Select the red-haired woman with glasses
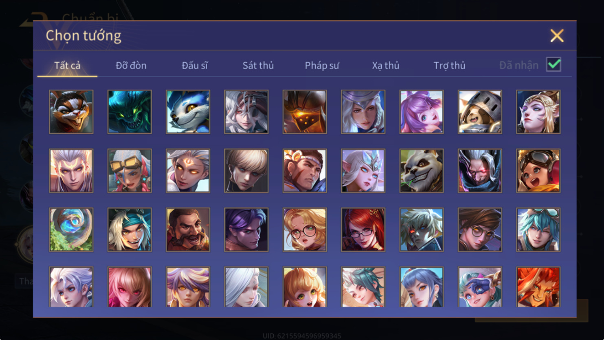Image resolution: width=604 pixels, height=340 pixels. 363,230
